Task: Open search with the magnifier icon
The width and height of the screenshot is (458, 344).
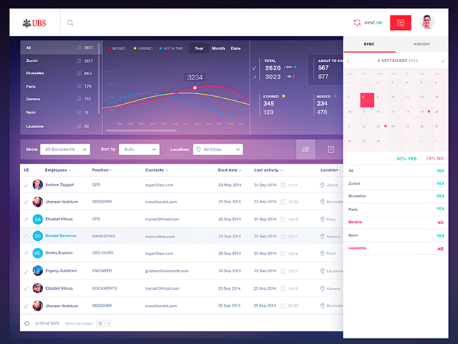Action: 70,23
